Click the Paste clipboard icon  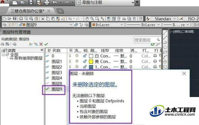(53, 19)
